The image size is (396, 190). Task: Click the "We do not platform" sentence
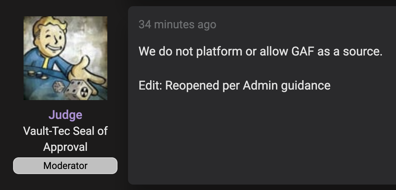click(260, 51)
